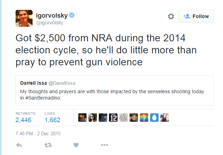The image size is (223, 155).
Task: Visit the @igorvolsky handle link
Action: point(50,23)
